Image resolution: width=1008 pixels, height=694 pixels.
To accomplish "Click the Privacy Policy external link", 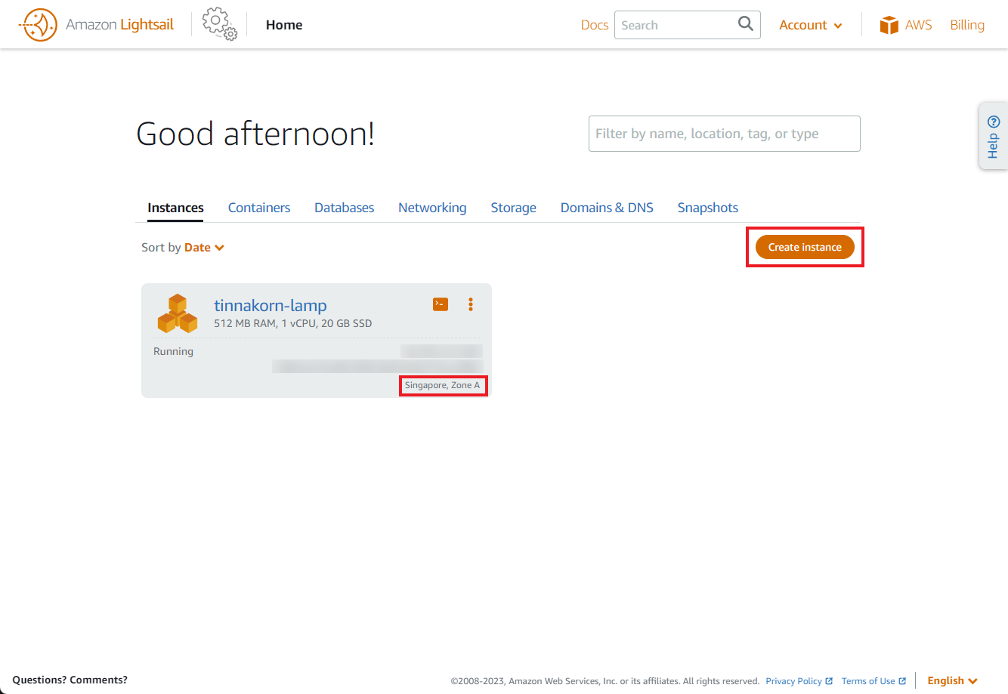I will (799, 681).
